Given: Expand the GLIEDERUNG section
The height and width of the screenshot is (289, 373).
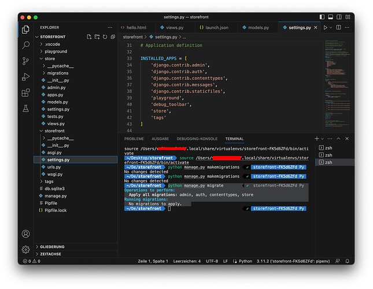Looking at the screenshot, I should pos(52,247).
